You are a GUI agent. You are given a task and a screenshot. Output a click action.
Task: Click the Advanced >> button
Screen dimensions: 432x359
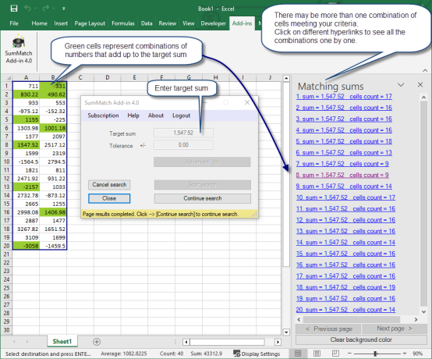coord(202,162)
